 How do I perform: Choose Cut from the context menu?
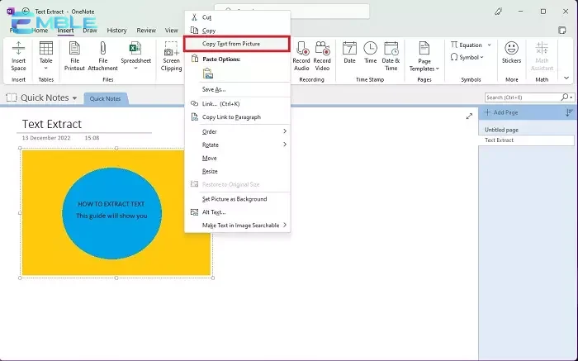pyautogui.click(x=238, y=17)
